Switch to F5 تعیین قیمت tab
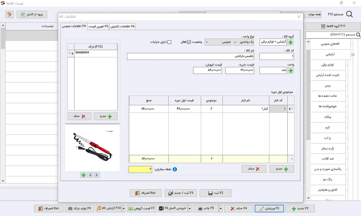The image size is (361, 216). [x=98, y=26]
